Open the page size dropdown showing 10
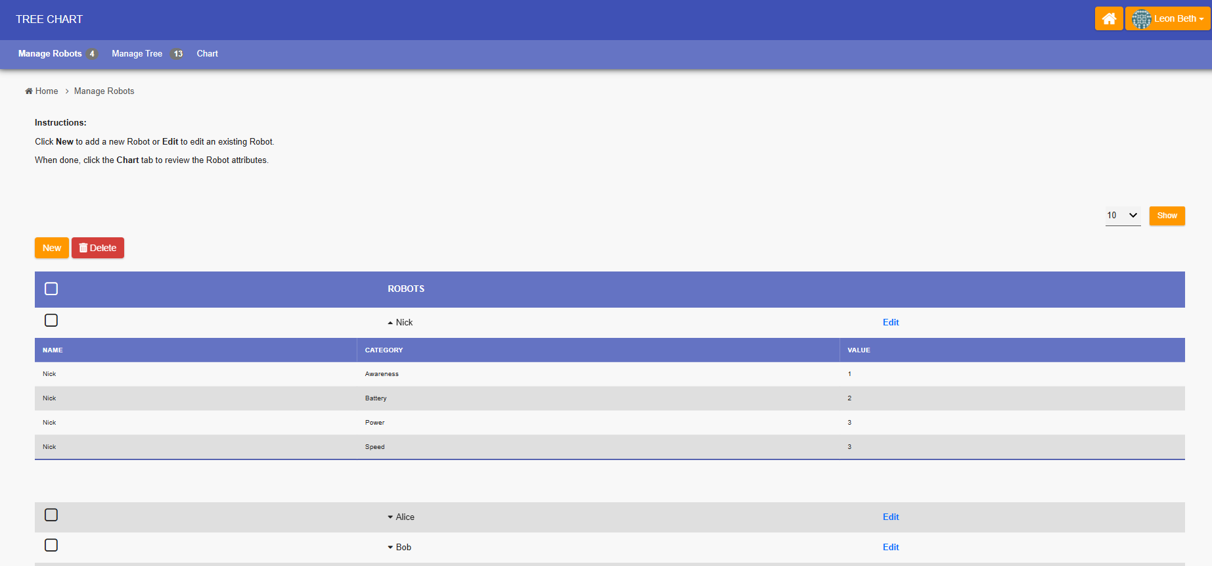The width and height of the screenshot is (1212, 566). [1123, 216]
